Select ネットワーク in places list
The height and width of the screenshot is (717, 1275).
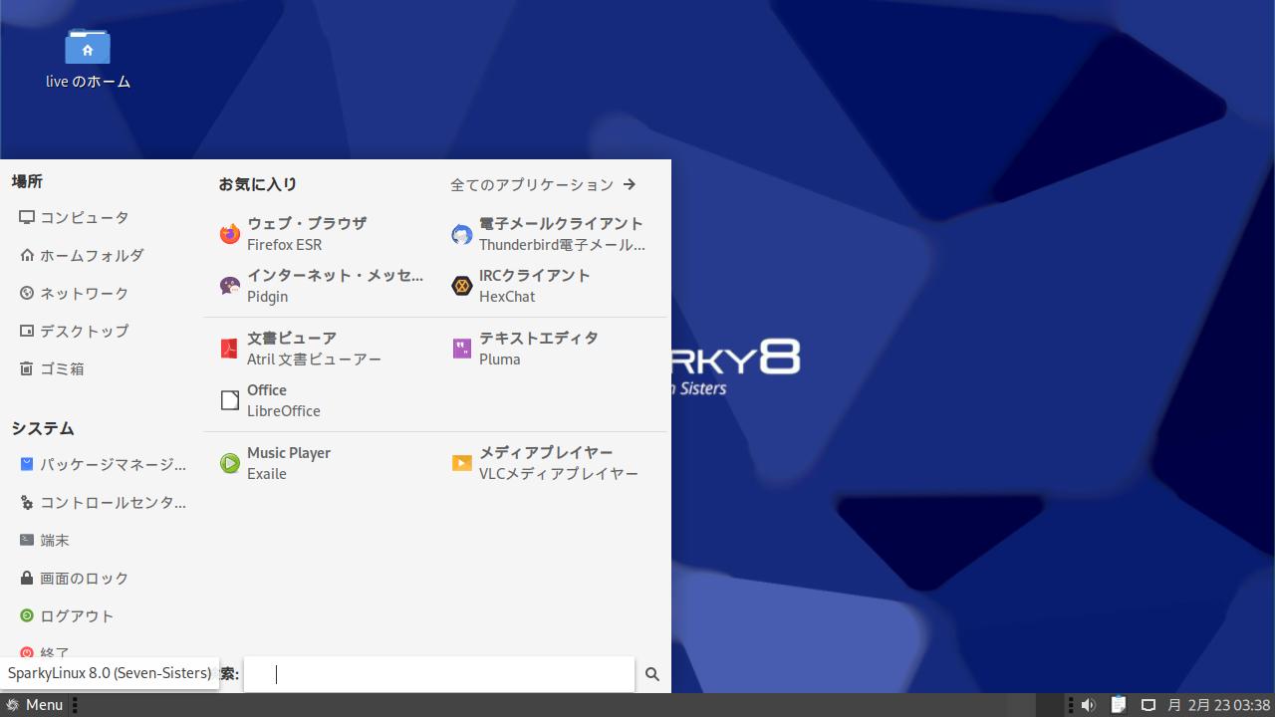[x=84, y=293]
